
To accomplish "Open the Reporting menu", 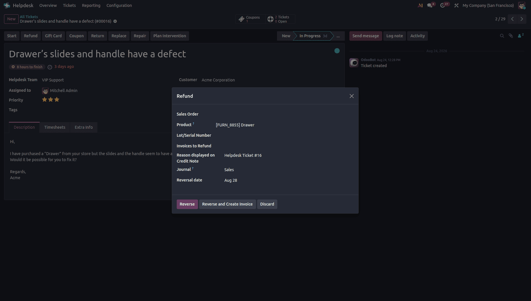I will pos(91,5).
